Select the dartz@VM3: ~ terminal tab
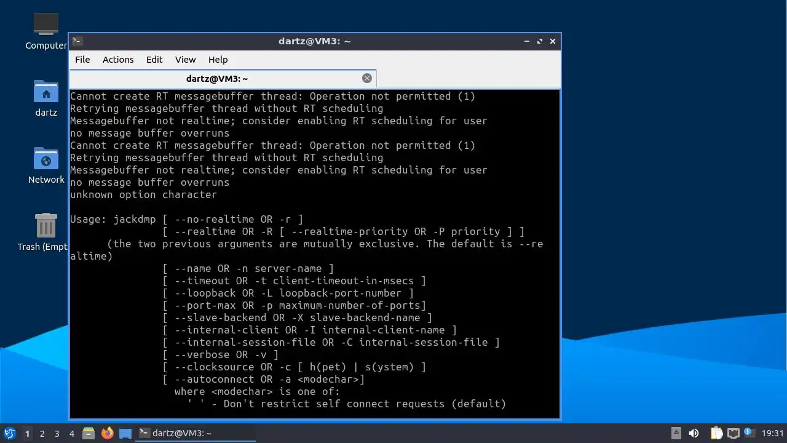This screenshot has height=443, width=787. point(223,79)
